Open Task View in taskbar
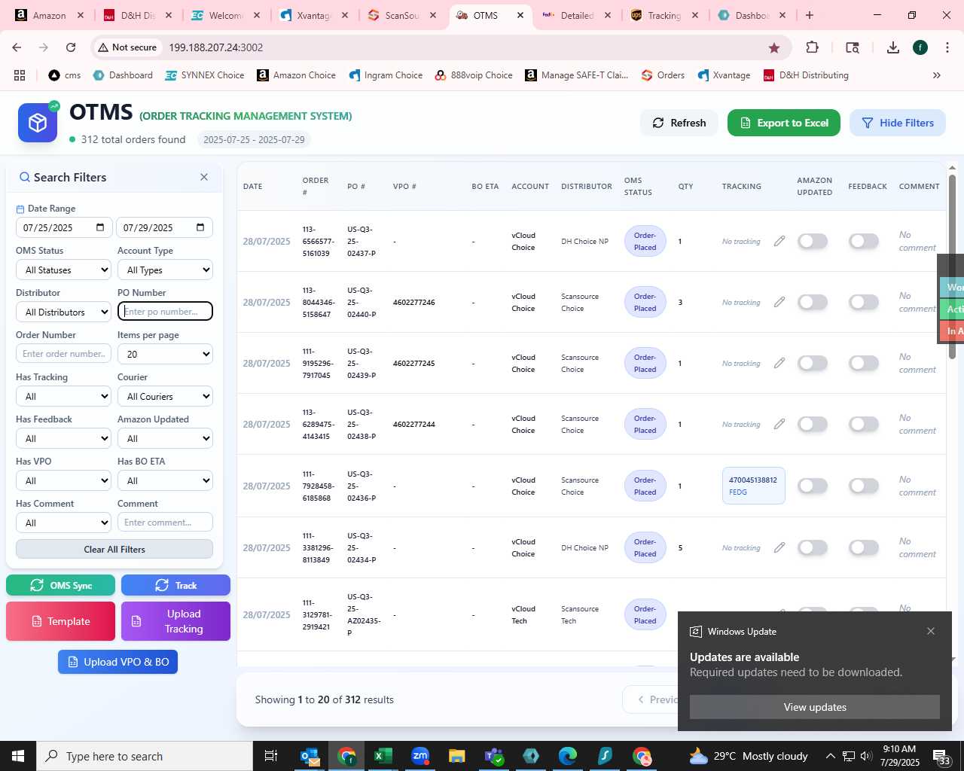This screenshot has width=964, height=771. 271,756
